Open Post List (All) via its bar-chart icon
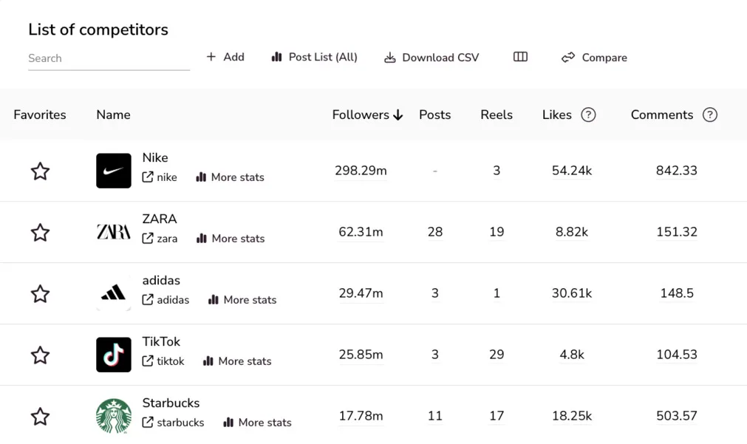The height and width of the screenshot is (444, 747). point(276,57)
